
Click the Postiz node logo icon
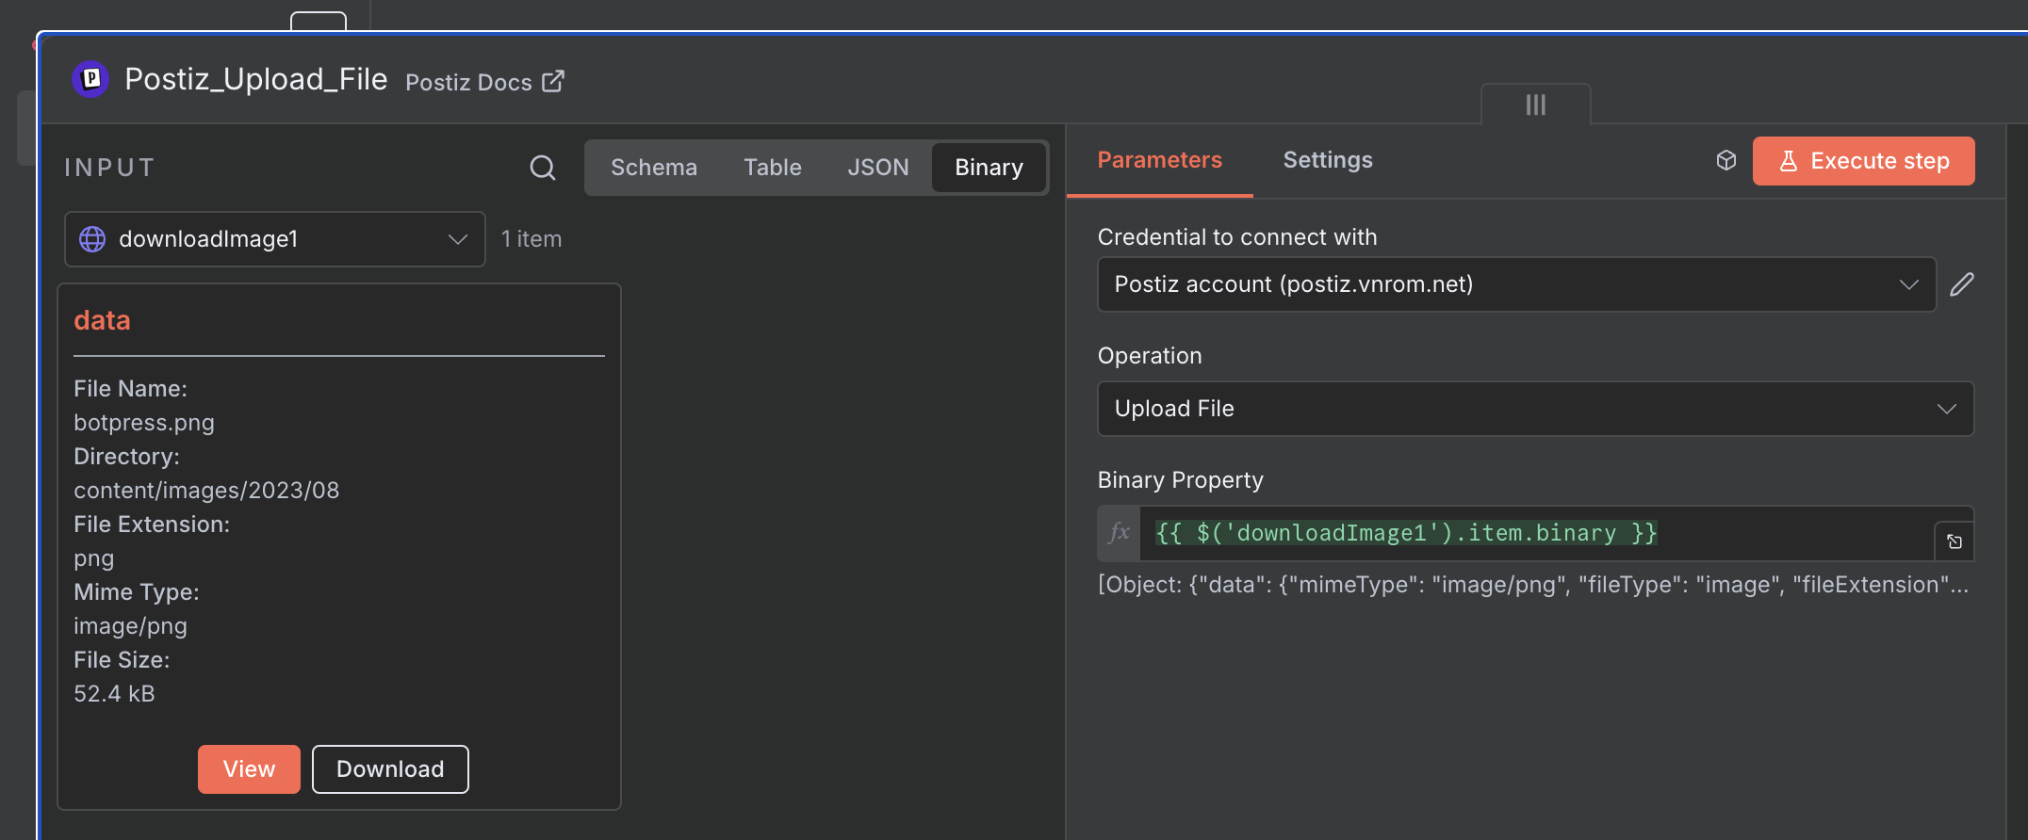click(x=90, y=80)
